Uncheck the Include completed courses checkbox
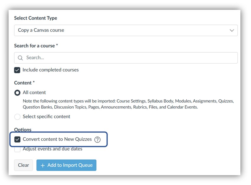251x185 pixels. coord(17,70)
